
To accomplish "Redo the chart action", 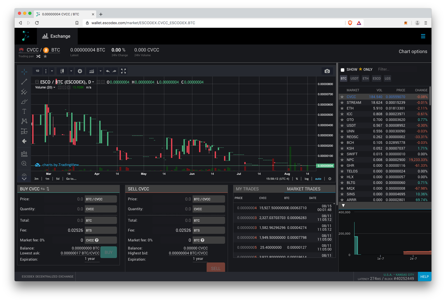I will tap(114, 71).
